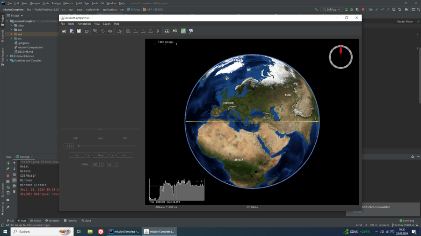The height and width of the screenshot is (236, 421).
Task: Click the MPH speed value field
Action: 95,164
